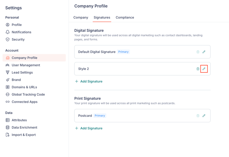
Task: Click the Notifications bell icon
Action: [8, 32]
